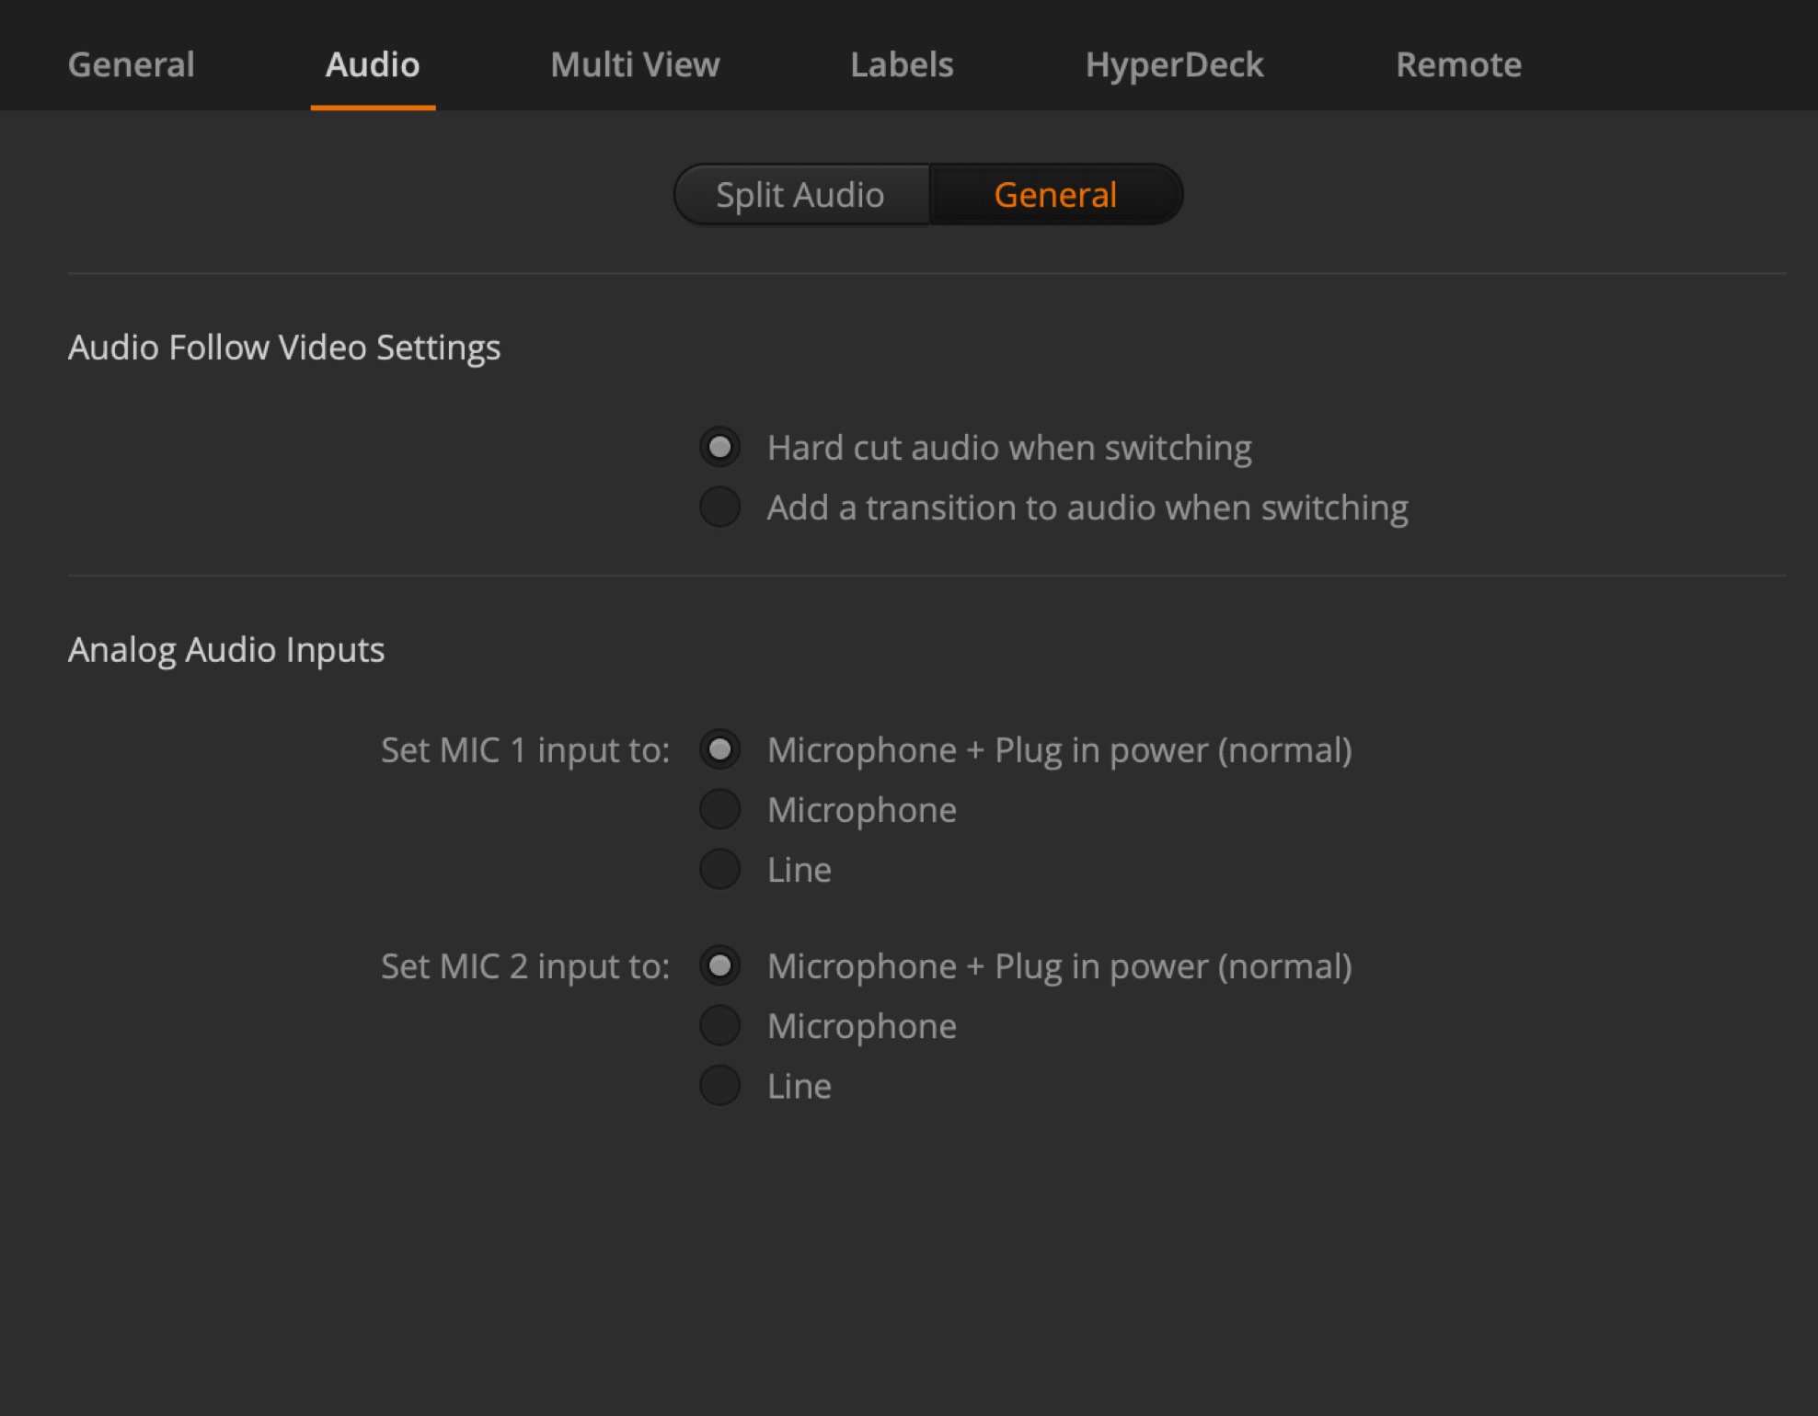
Task: Select the General audio view
Action: pos(1054,194)
